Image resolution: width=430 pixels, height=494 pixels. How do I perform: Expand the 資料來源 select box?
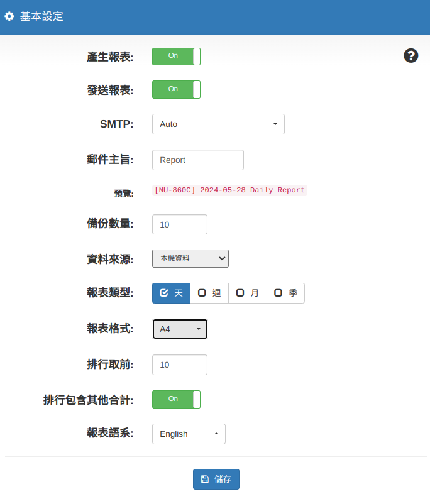click(190, 258)
